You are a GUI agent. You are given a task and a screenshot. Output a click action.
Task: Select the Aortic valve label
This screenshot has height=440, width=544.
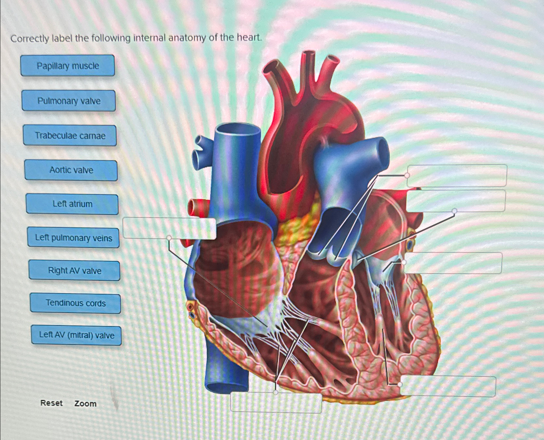click(x=71, y=170)
